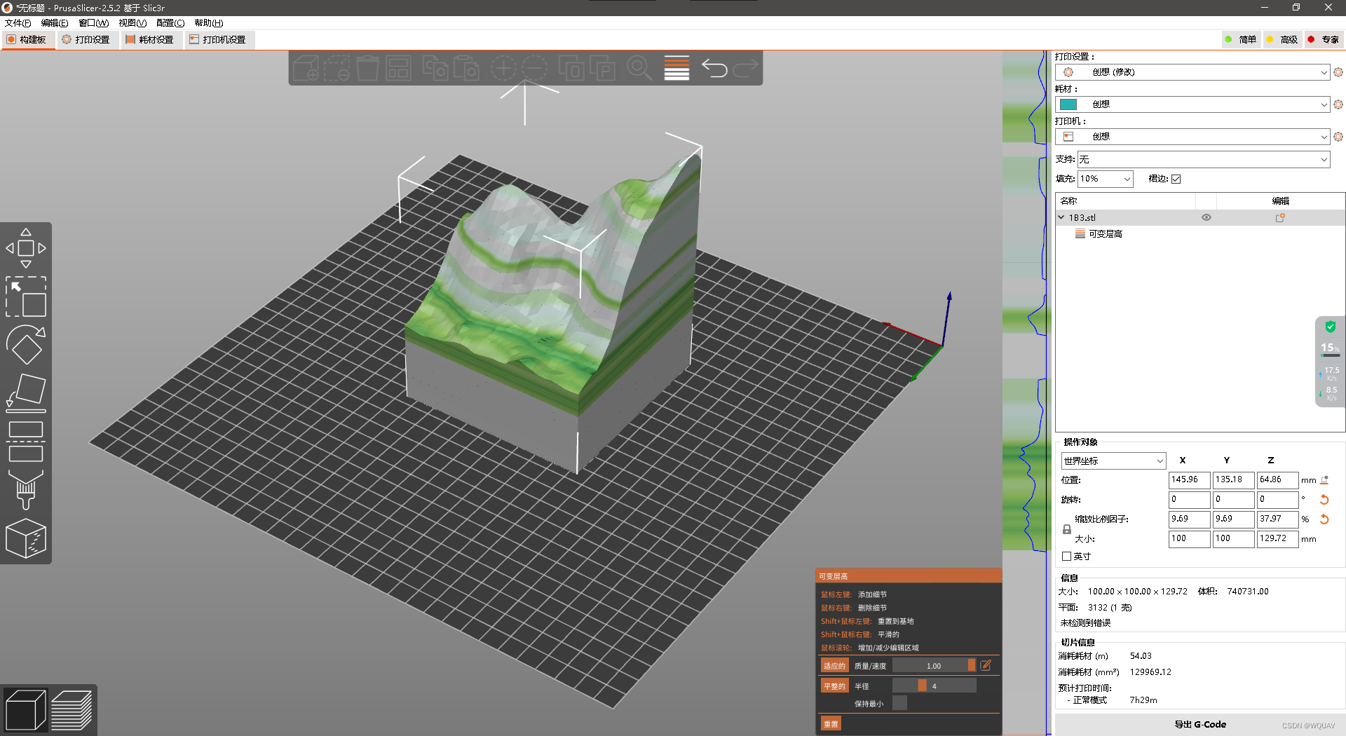1346x736 pixels.
Task: Open the supports (支持) dropdown
Action: (x=1203, y=160)
